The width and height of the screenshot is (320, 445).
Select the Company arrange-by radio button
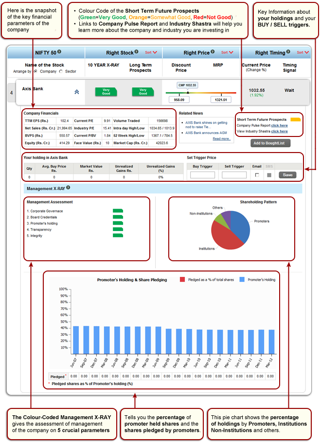(x=36, y=71)
